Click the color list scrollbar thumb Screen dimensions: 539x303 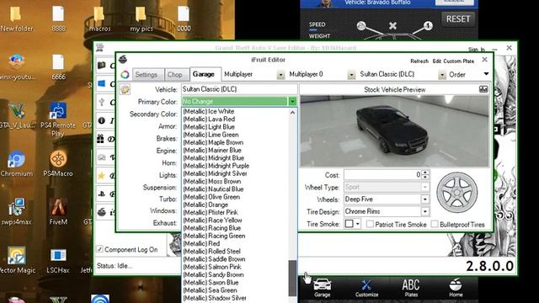click(x=292, y=278)
